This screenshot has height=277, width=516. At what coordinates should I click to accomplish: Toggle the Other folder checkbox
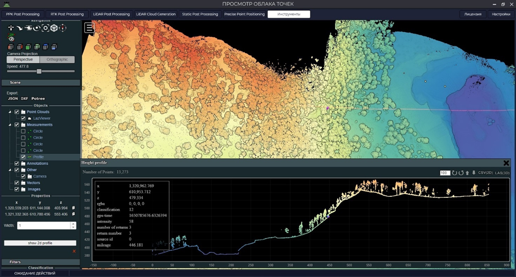17,170
